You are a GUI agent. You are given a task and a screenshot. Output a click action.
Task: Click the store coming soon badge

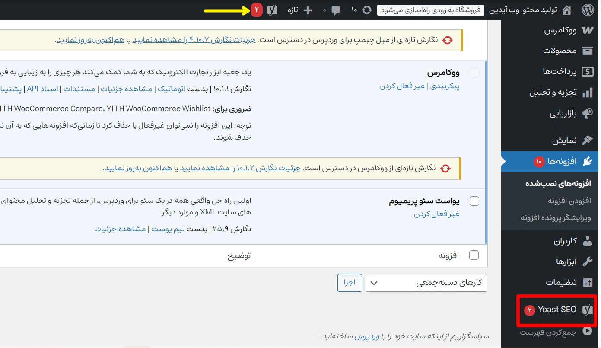(431, 10)
